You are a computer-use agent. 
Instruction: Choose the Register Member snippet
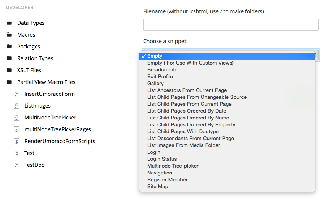pyautogui.click(x=167, y=180)
